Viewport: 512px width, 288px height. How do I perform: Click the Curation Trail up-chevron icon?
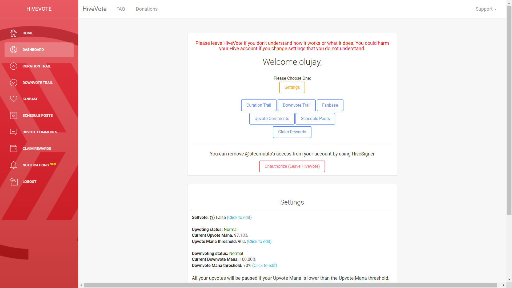pyautogui.click(x=14, y=66)
